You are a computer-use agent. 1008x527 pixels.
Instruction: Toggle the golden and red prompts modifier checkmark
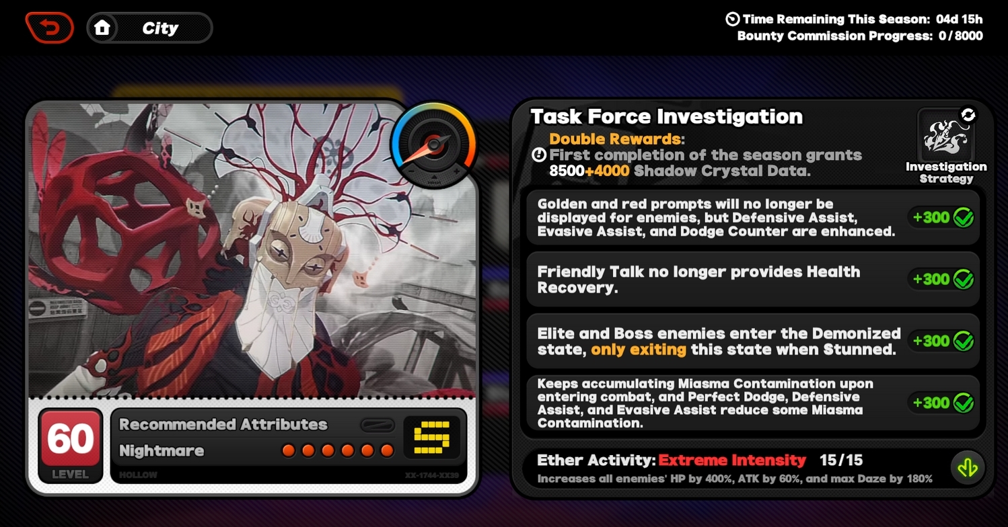(x=963, y=217)
